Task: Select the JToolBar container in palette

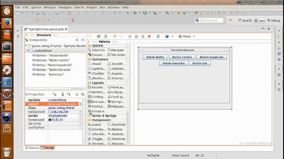Action: point(96,73)
